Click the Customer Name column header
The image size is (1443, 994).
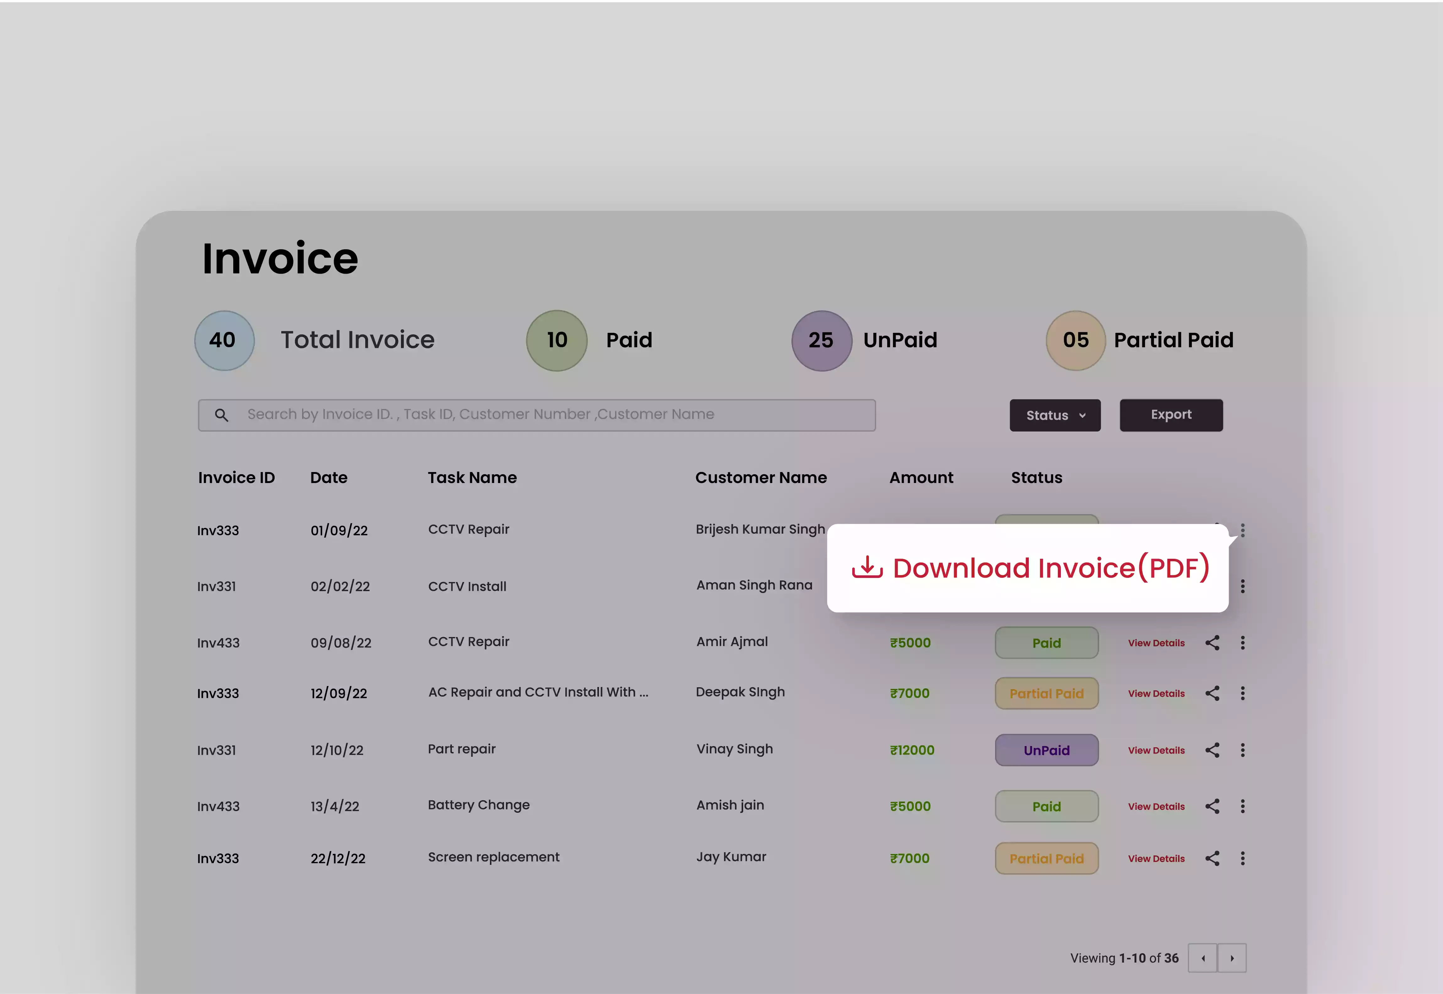(761, 478)
